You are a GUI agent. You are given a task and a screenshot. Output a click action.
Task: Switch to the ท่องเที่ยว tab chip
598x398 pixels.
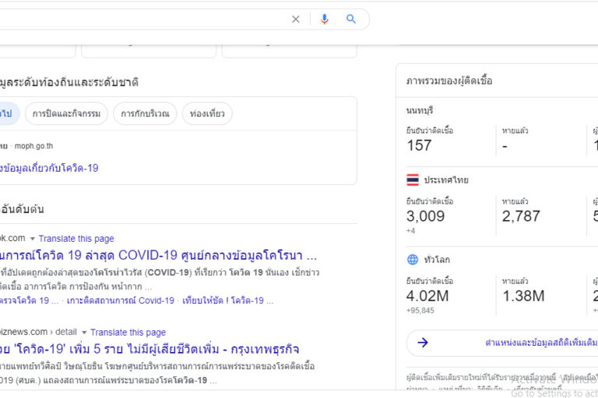click(x=207, y=114)
